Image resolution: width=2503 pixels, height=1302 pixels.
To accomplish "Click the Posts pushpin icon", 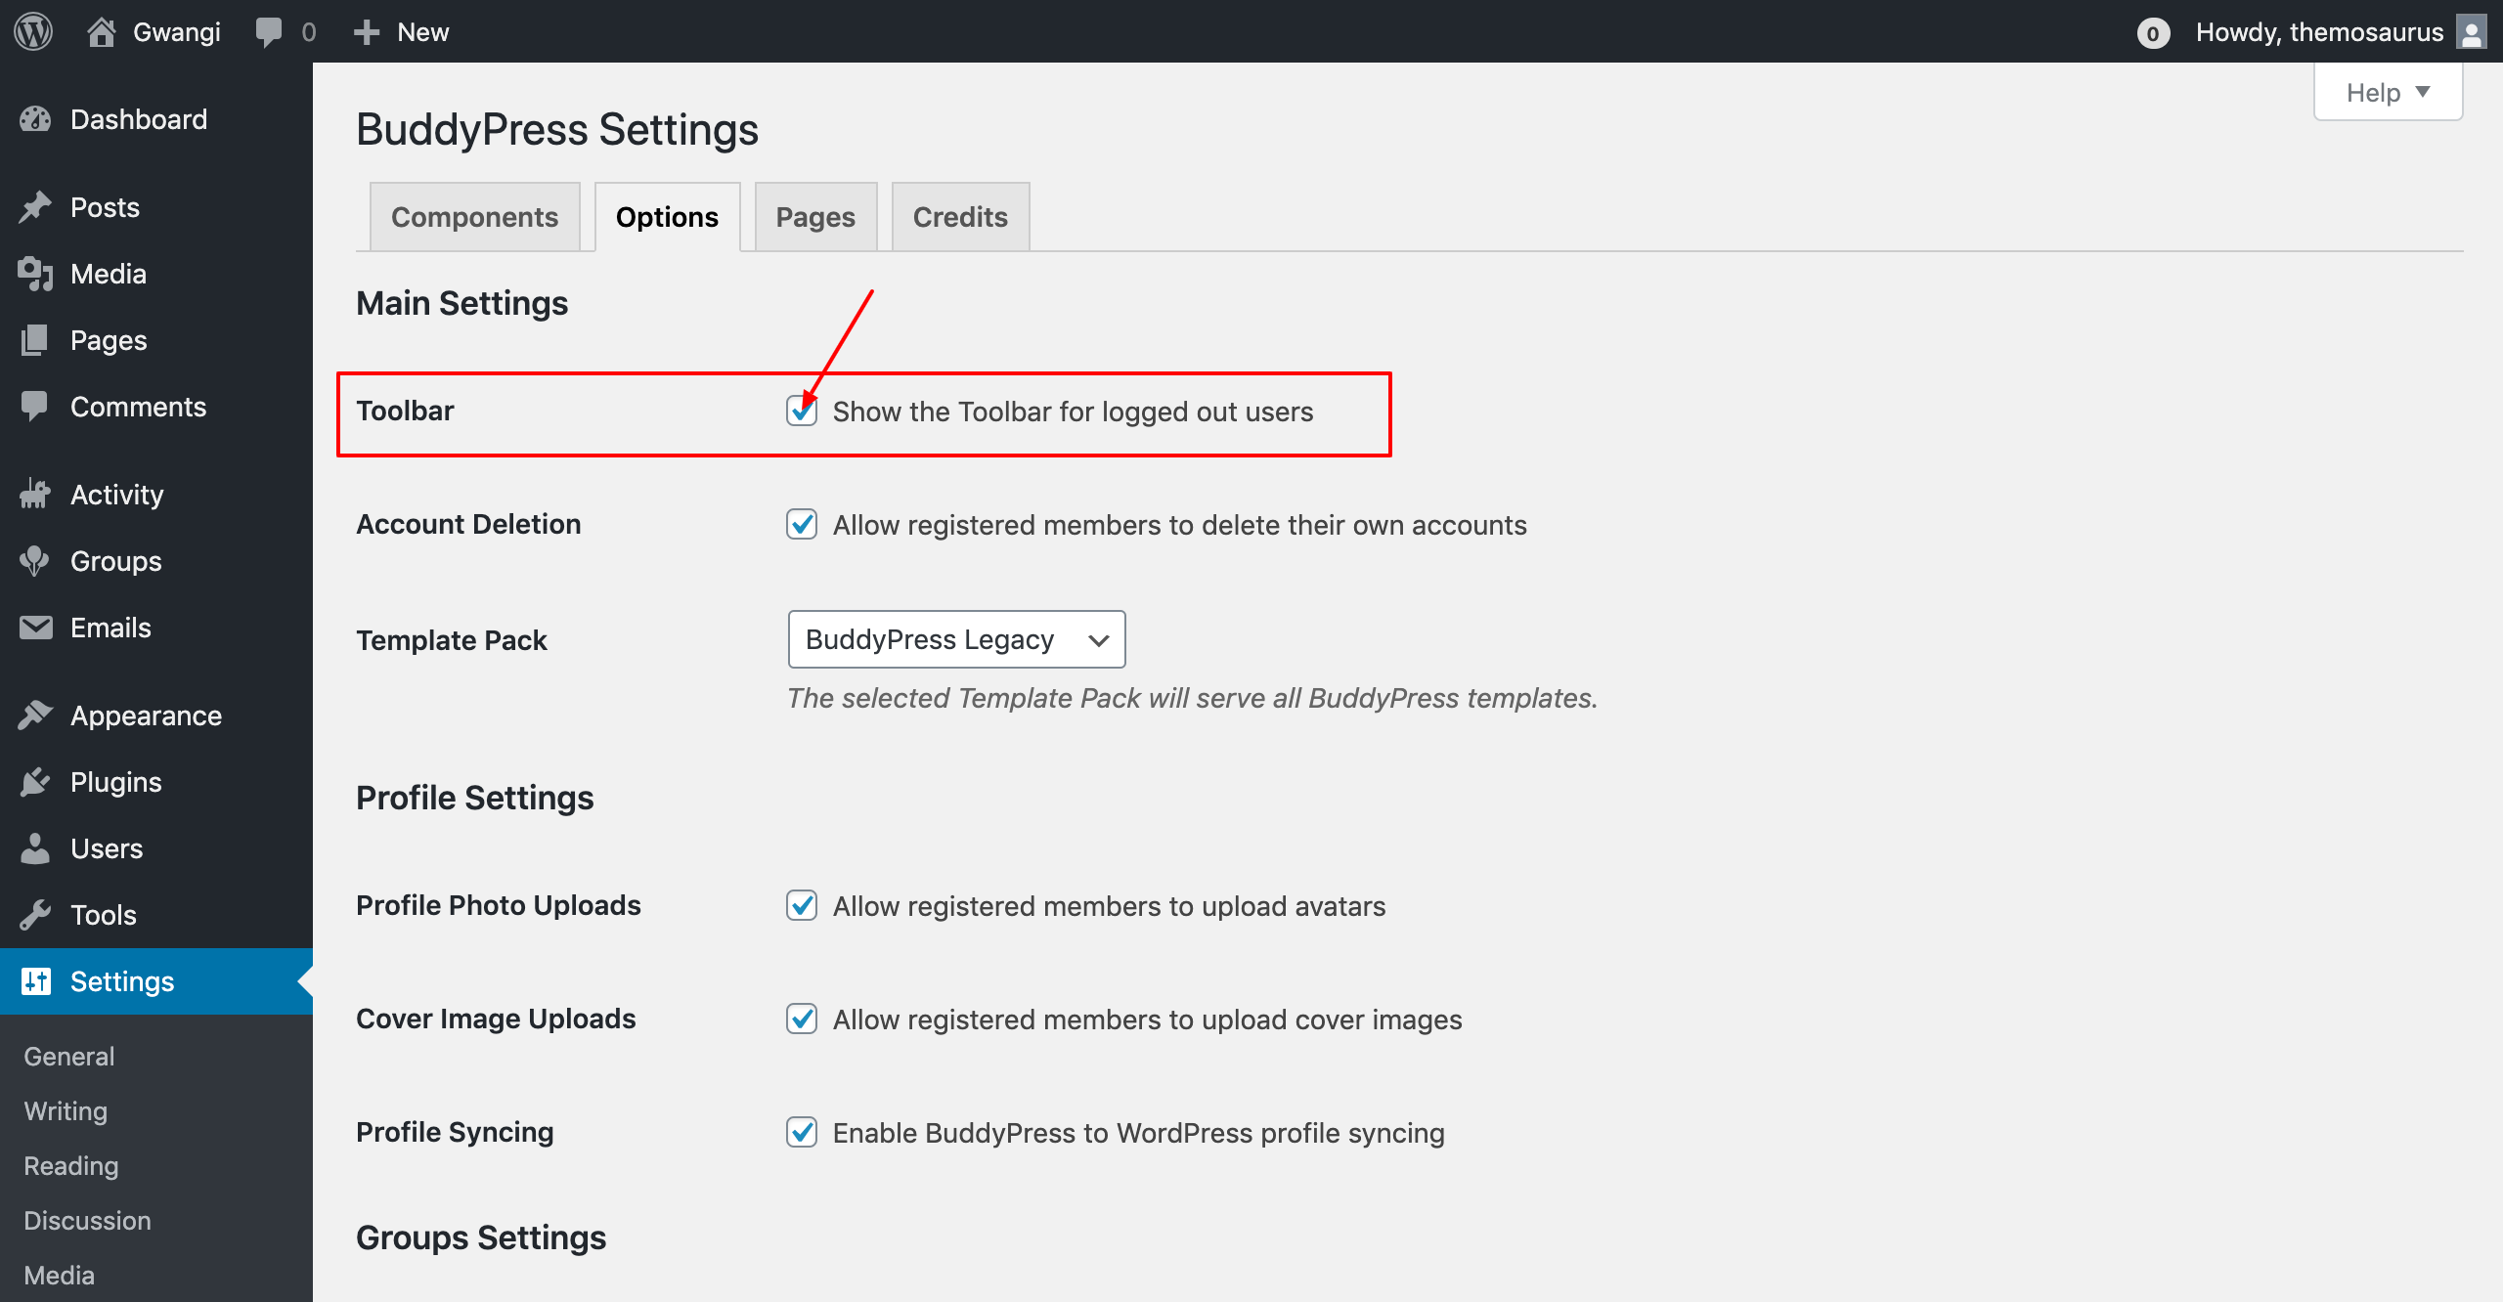I will click(35, 207).
